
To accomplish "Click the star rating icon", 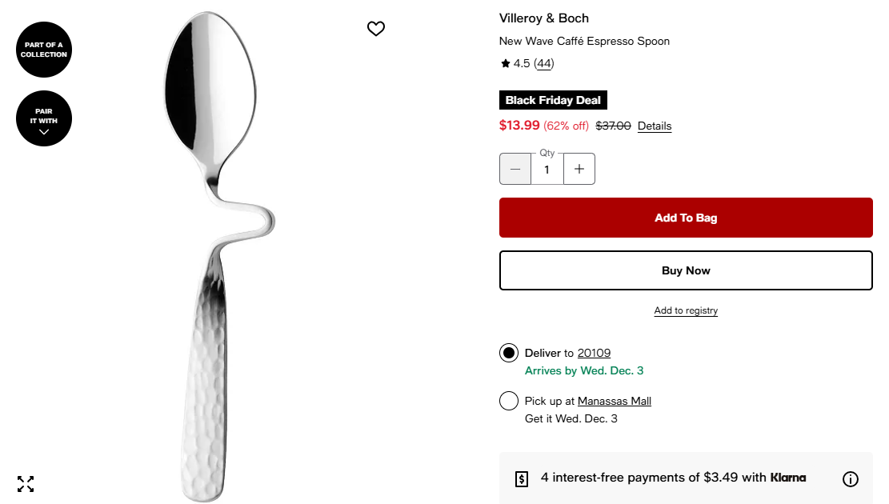I will (506, 64).
